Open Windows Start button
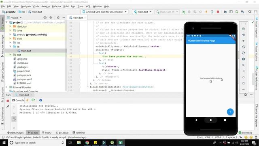 pos(4,142)
